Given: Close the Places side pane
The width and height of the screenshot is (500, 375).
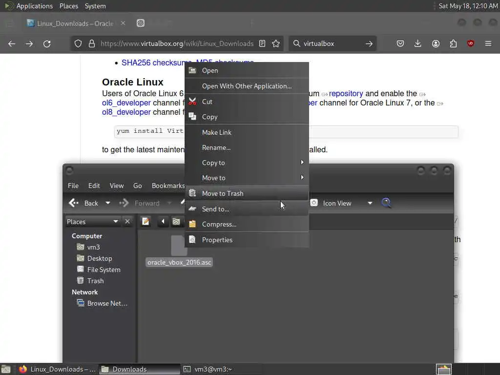Looking at the screenshot, I should (127, 221).
